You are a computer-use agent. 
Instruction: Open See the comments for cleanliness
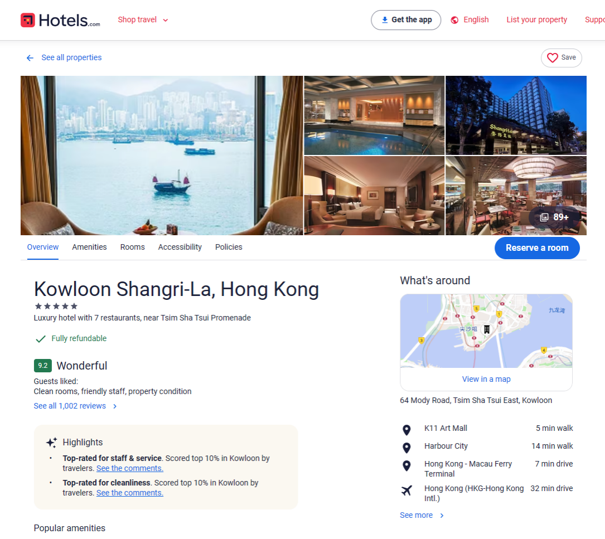[x=129, y=493]
